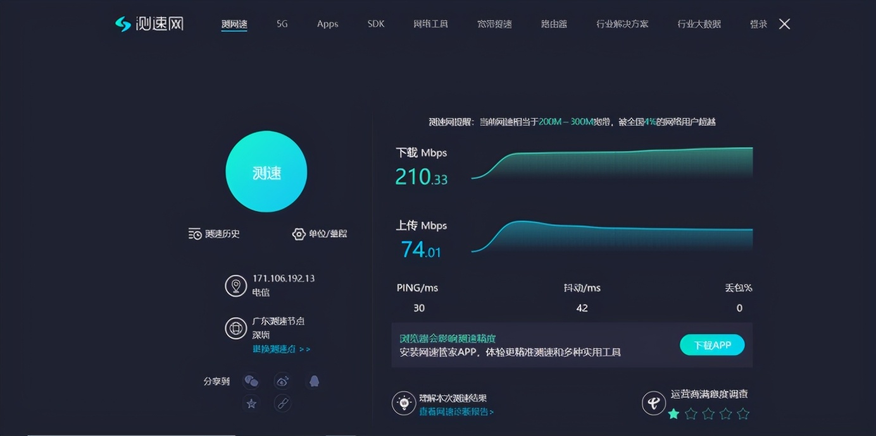The image size is (876, 436).
Task: Click the 抖动 value 42
Action: click(582, 308)
